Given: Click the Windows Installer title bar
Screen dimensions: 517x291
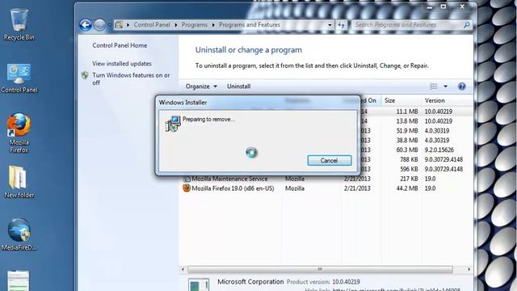Looking at the screenshot, I should tap(258, 103).
